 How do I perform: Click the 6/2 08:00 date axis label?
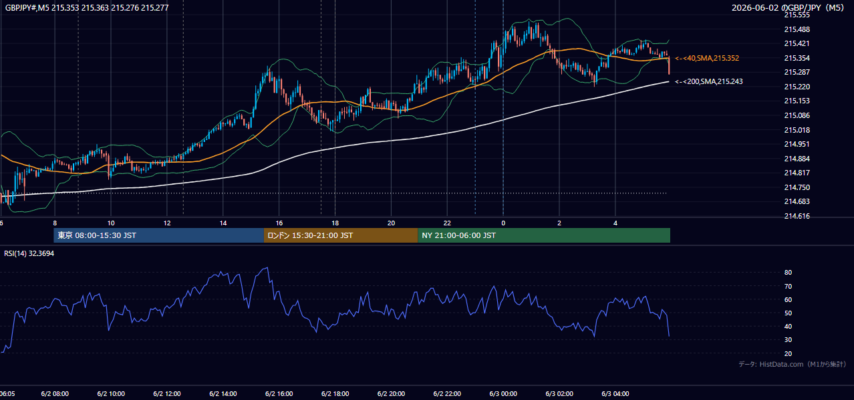(x=55, y=394)
